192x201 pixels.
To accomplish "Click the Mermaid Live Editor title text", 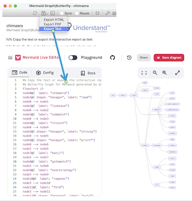I will [41, 57].
